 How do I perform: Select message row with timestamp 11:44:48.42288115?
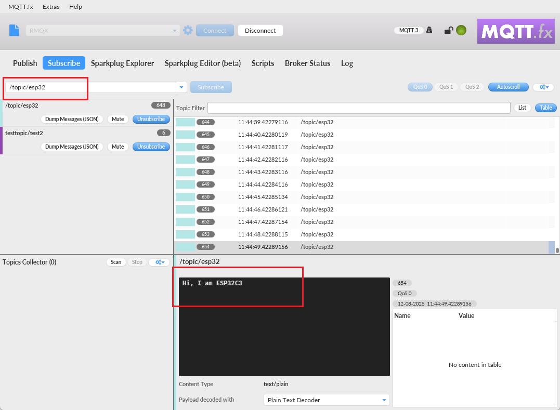[x=364, y=234]
